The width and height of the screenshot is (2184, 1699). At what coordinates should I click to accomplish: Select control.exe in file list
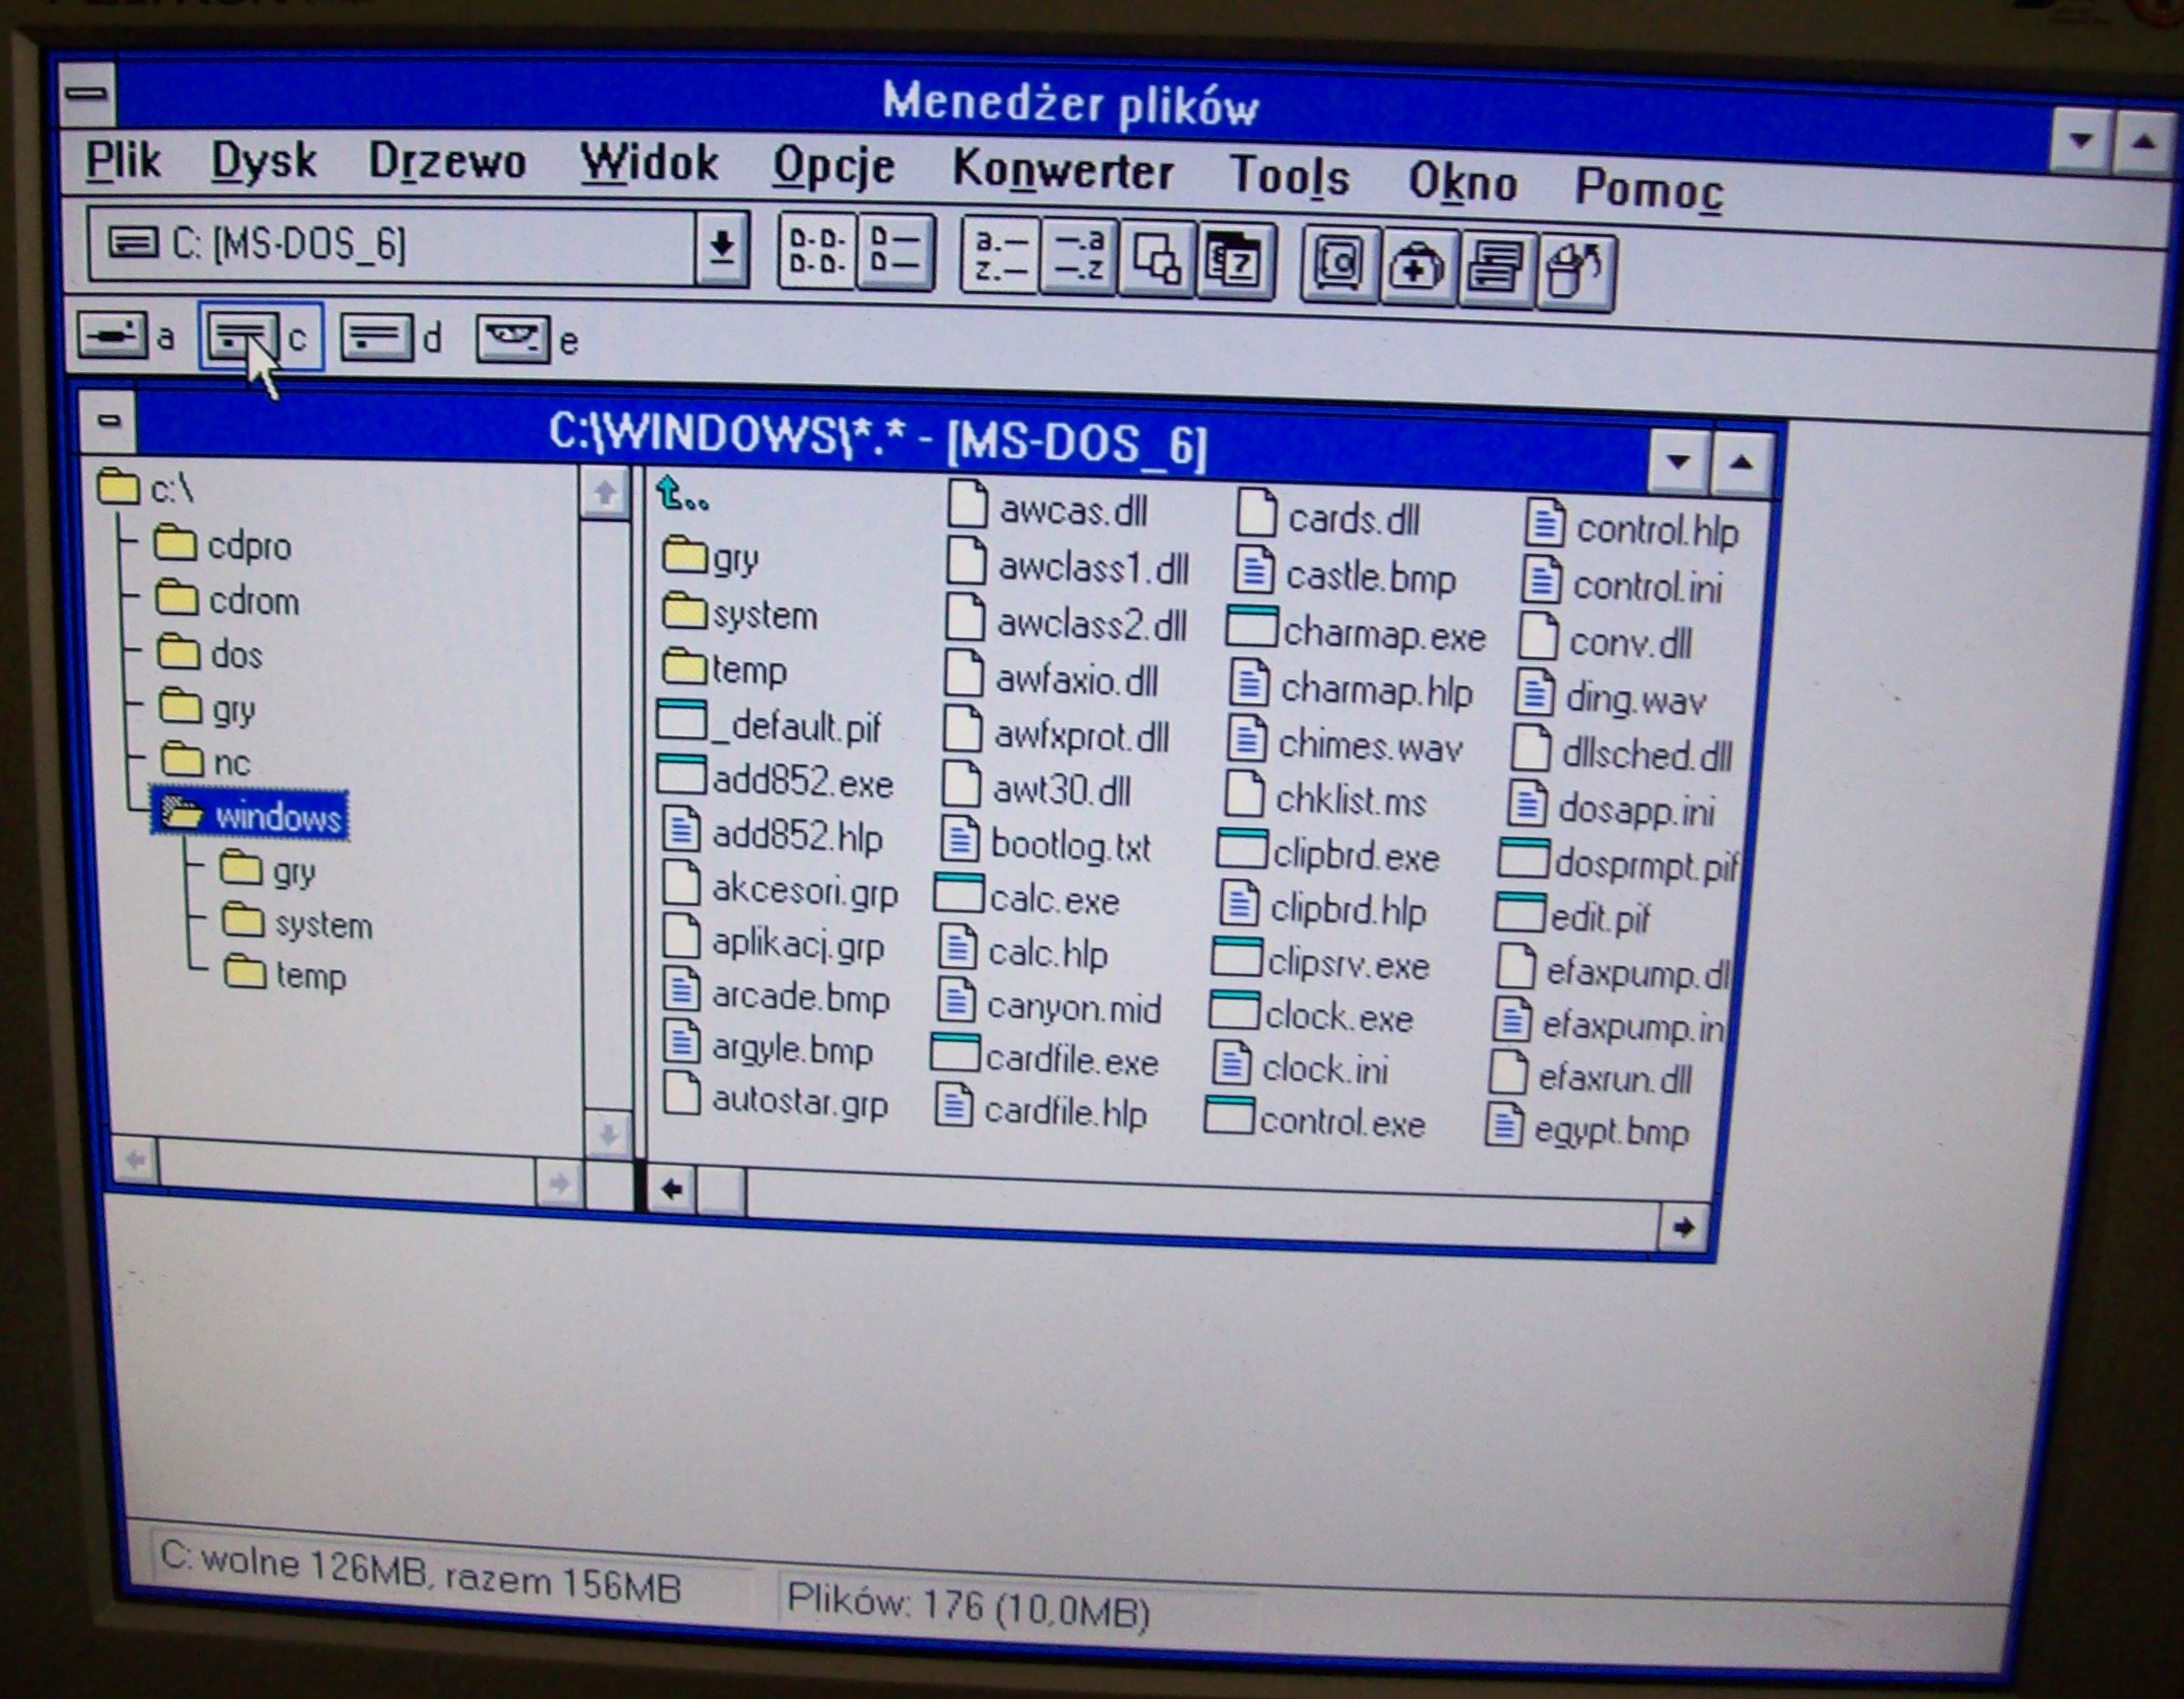click(1316, 1121)
